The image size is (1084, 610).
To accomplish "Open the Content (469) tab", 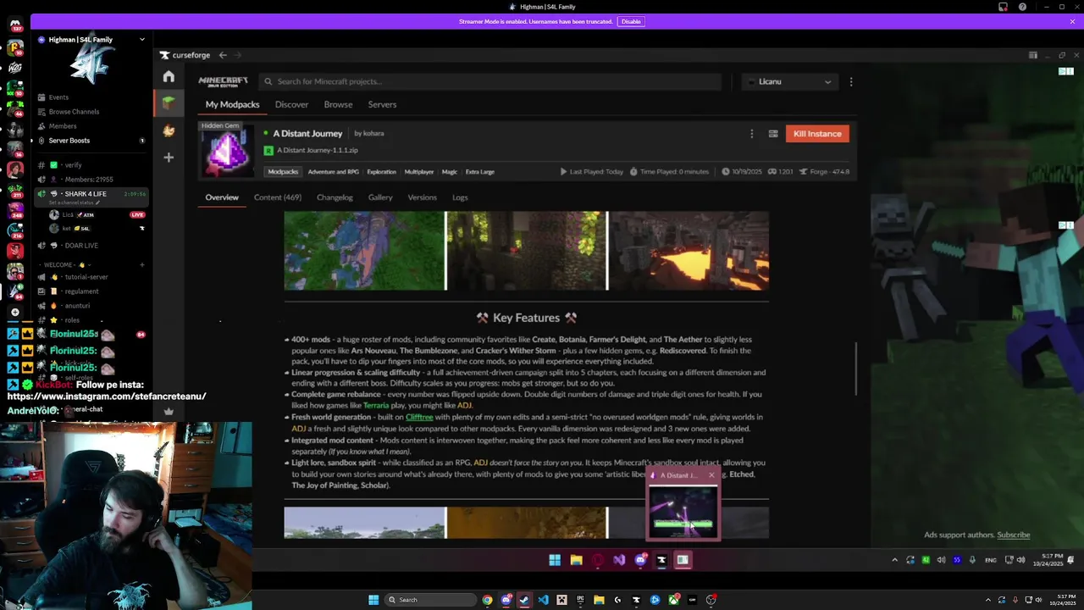I will coord(278,197).
